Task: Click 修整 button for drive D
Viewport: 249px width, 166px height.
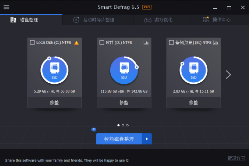Action: tap(124, 102)
